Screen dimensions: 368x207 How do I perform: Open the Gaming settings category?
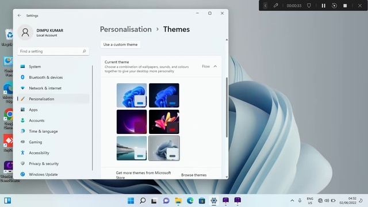[53, 142]
